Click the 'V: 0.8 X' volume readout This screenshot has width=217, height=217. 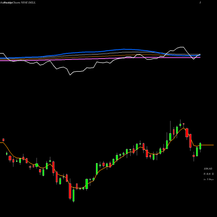tap(209, 174)
